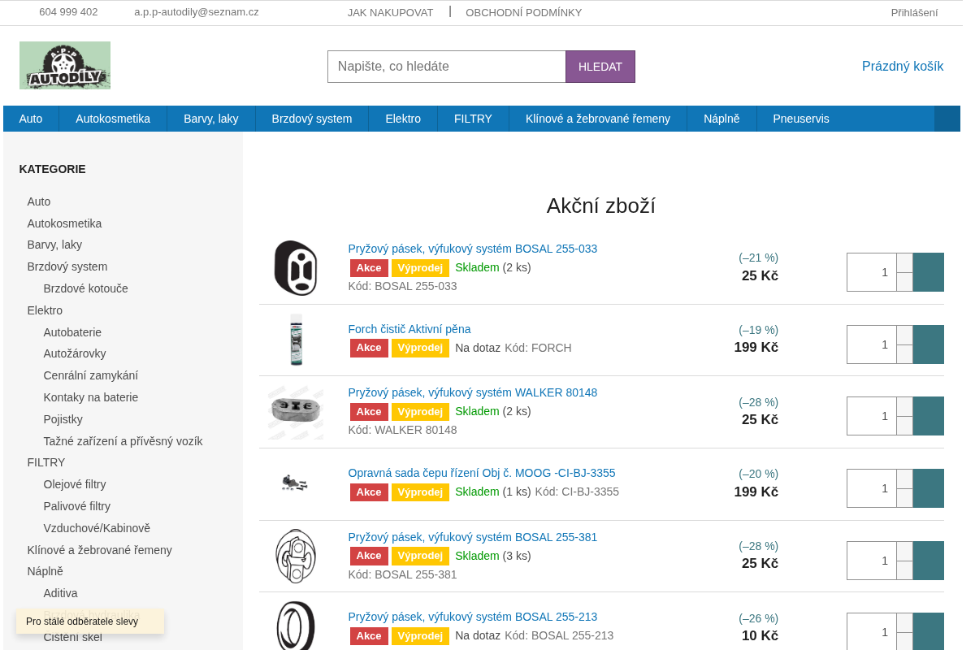
Task: Open the A.P.P. Autodíly logo home link
Action: click(x=65, y=65)
